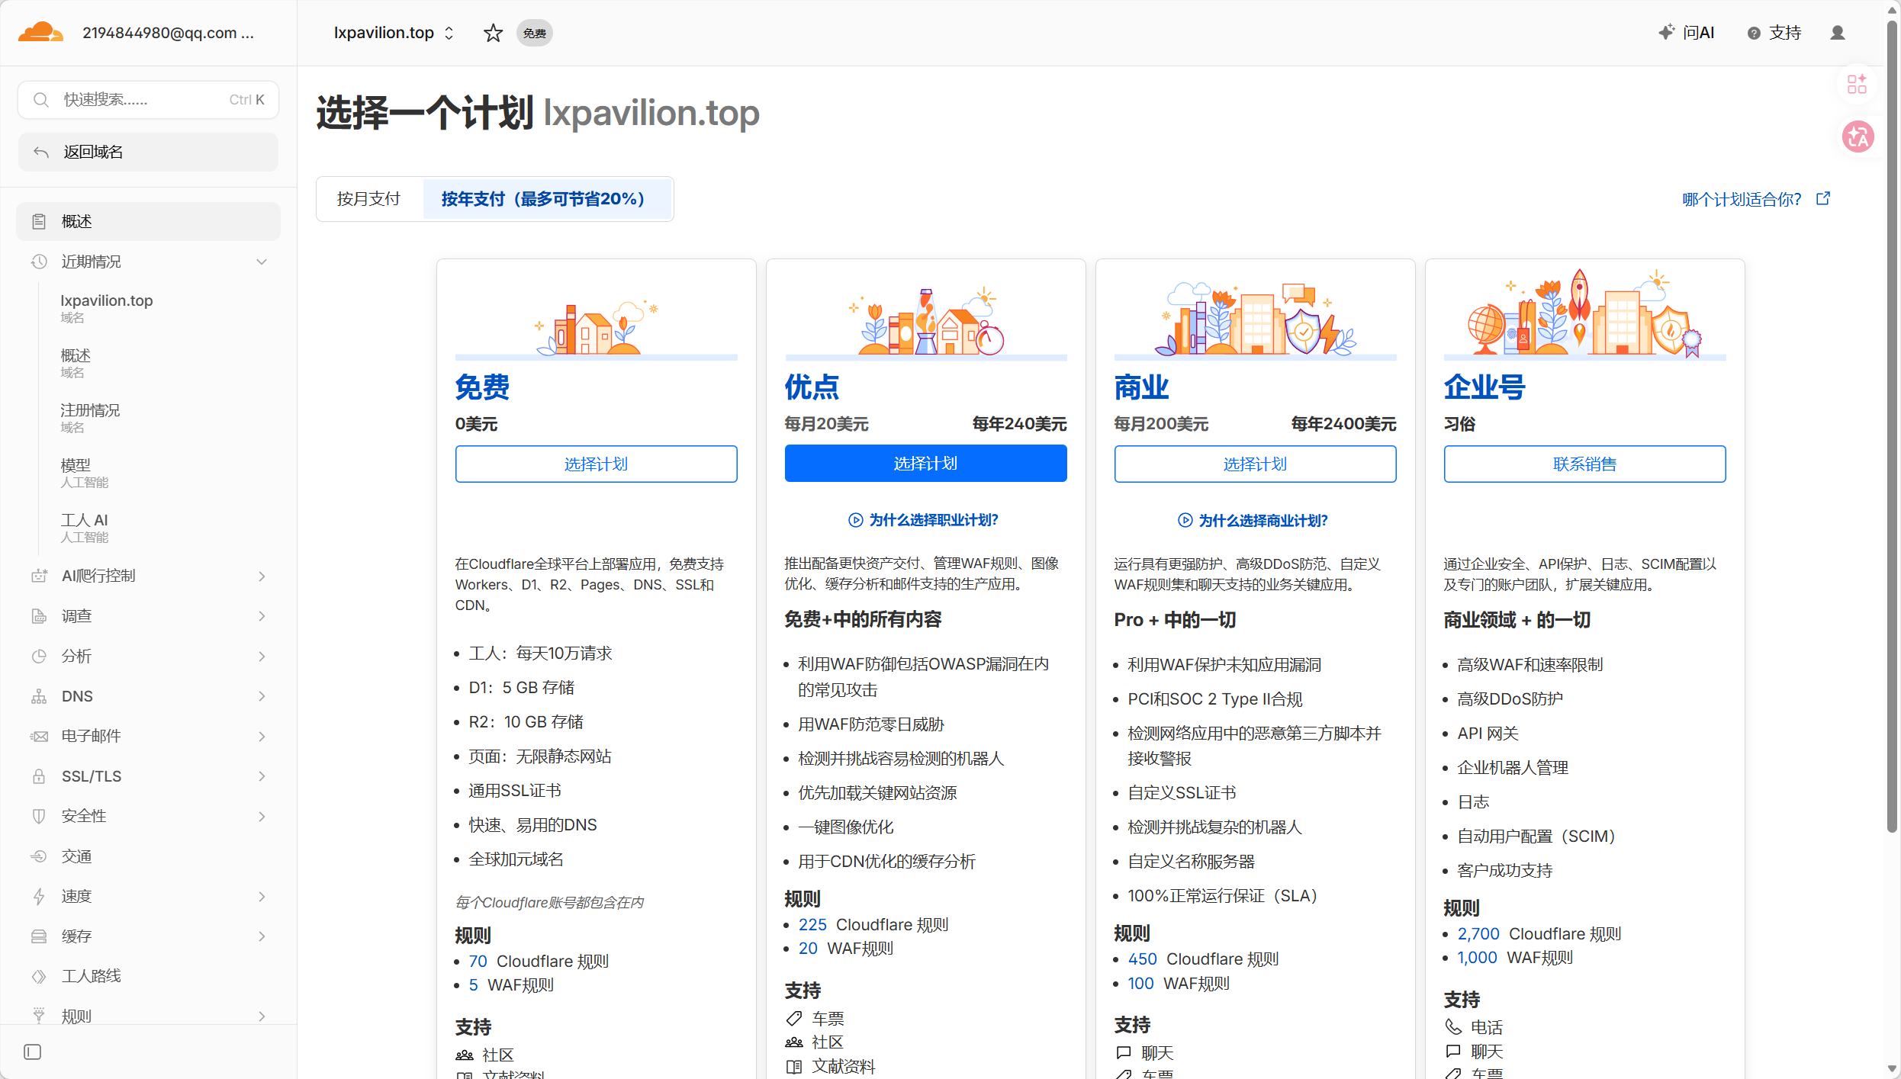Click the translate floating icon
The image size is (1901, 1079).
point(1858,137)
